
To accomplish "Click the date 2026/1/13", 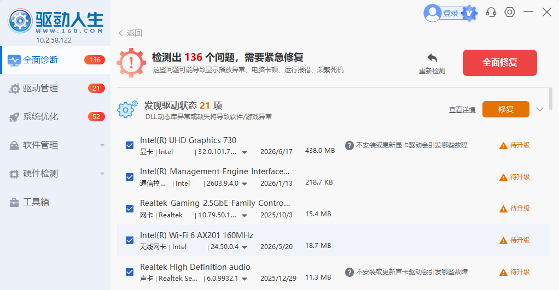I will [x=276, y=184].
